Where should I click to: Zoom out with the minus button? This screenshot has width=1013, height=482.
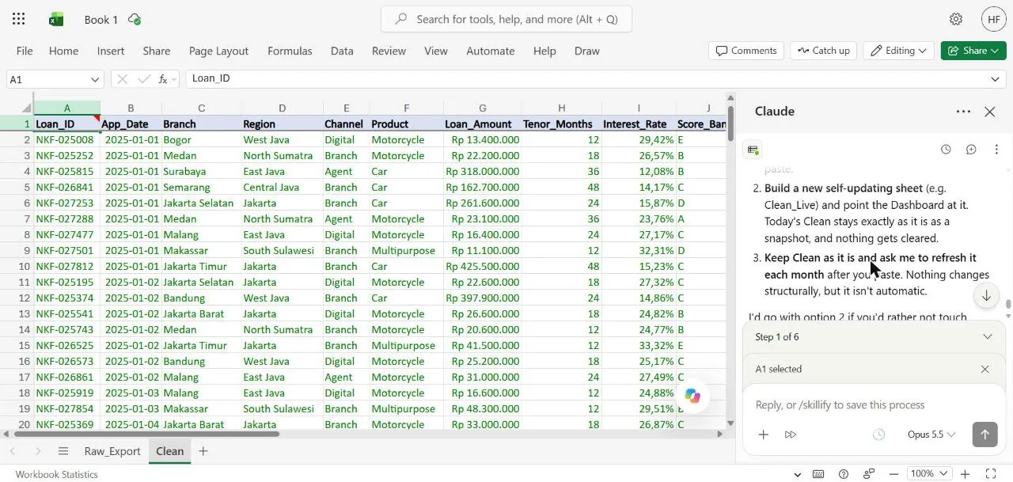893,474
